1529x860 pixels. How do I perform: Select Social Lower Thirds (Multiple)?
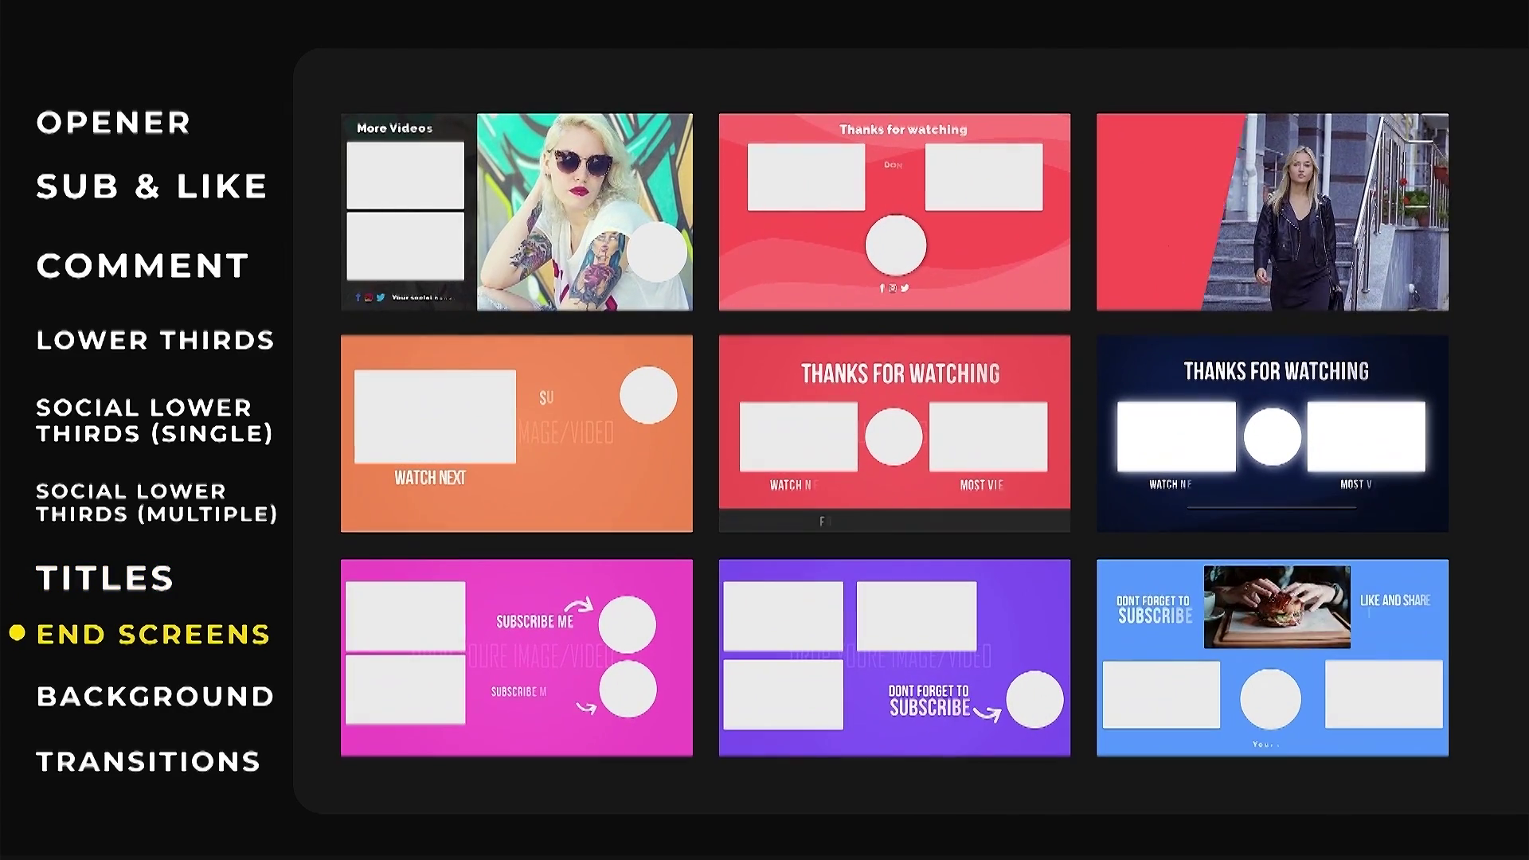tap(157, 502)
